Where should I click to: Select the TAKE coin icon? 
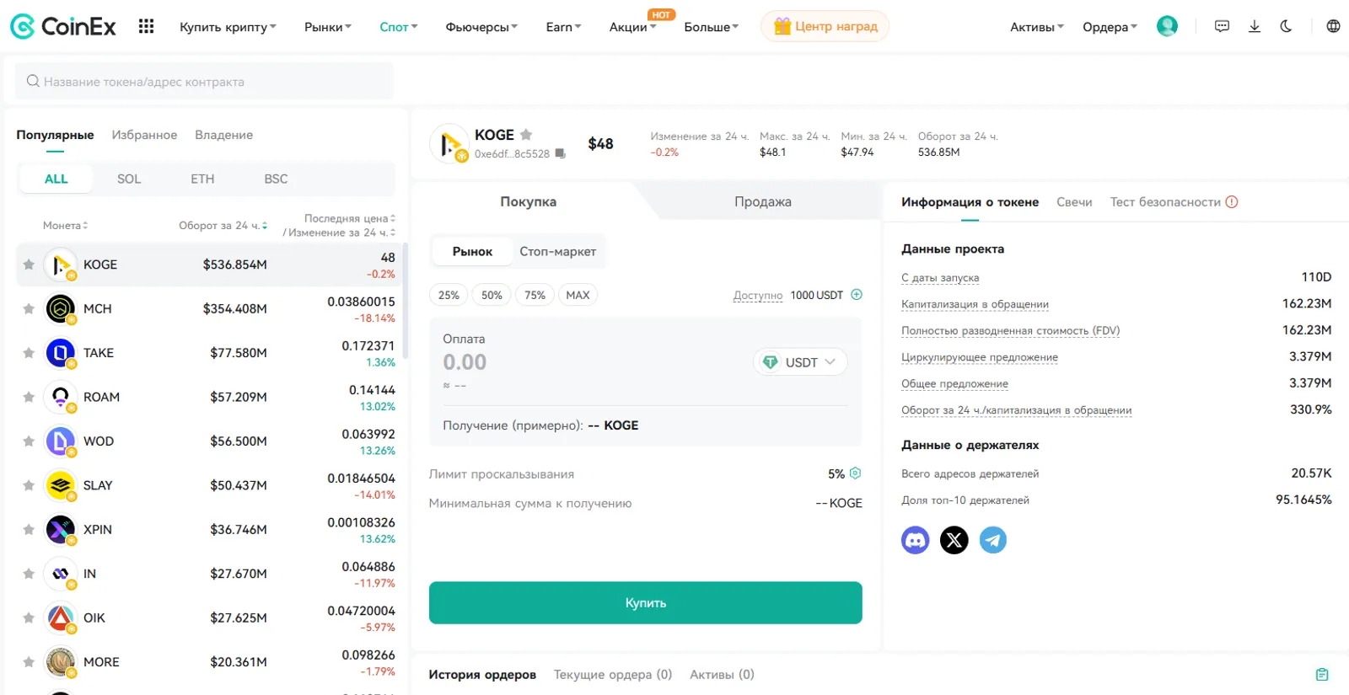pyautogui.click(x=61, y=353)
